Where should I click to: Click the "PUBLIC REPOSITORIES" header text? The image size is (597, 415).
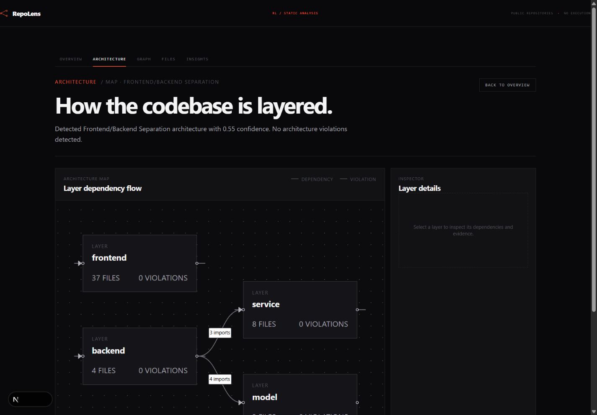pos(532,13)
